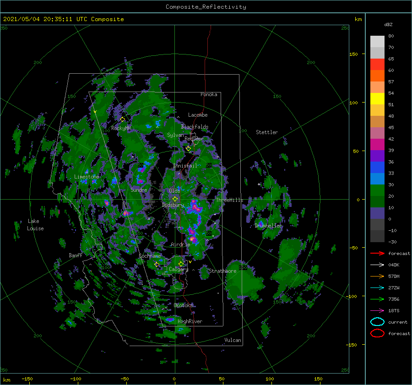Pick the red 65–60 dBZ color swatch
The width and height of the screenshot is (412, 385).
pyautogui.click(x=377, y=65)
